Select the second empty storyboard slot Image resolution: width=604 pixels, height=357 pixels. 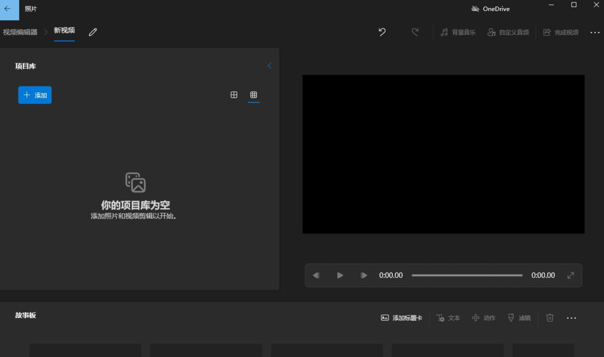[x=206, y=350]
